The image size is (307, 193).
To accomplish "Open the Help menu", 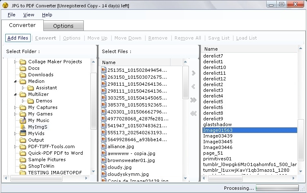I will 47,15.
